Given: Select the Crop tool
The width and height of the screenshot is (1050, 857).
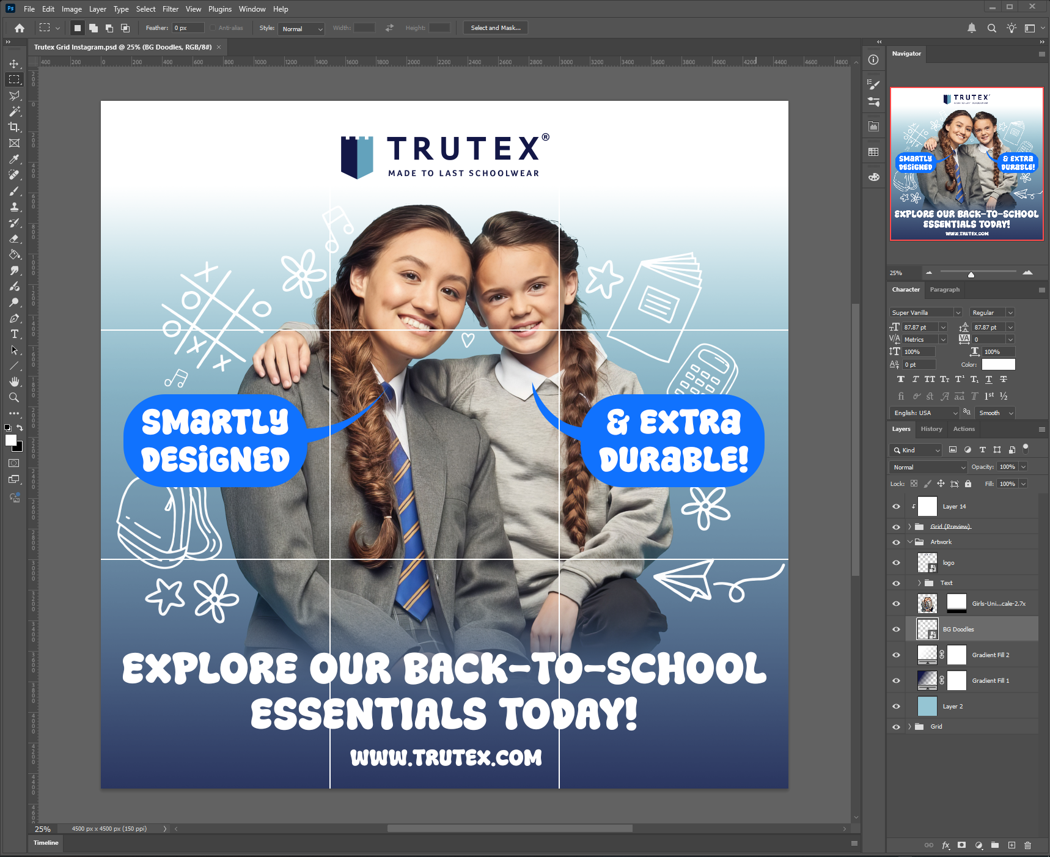Looking at the screenshot, I should tap(14, 127).
